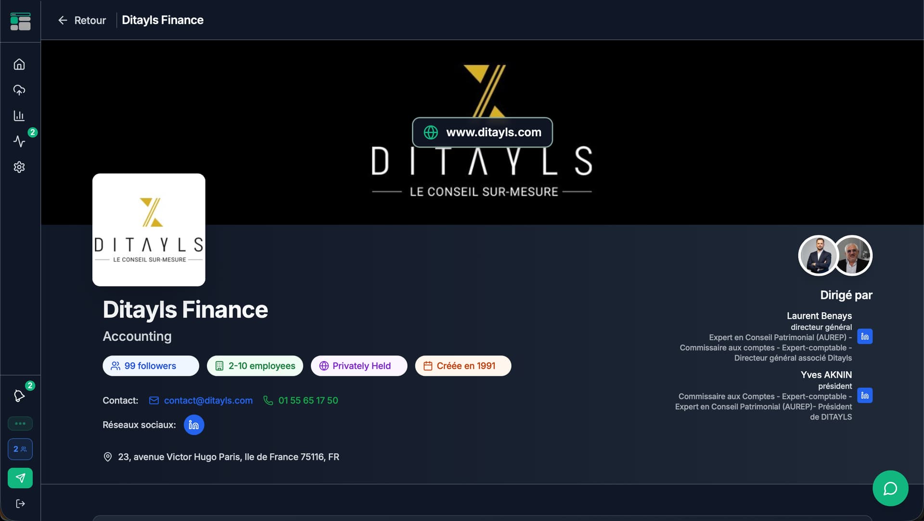Screen dimensions: 924x521
Task: Click the green paper plane send button
Action: click(20, 478)
